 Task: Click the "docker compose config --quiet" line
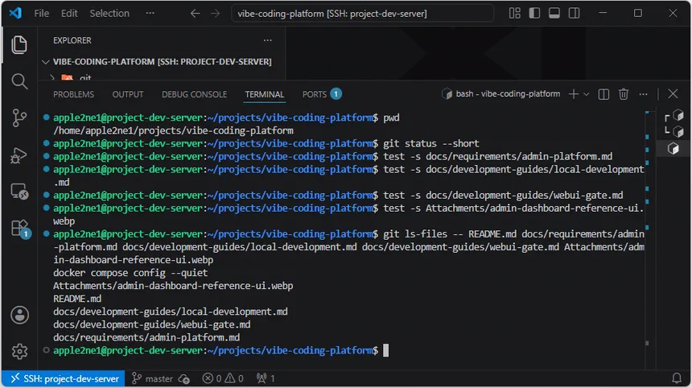click(130, 273)
